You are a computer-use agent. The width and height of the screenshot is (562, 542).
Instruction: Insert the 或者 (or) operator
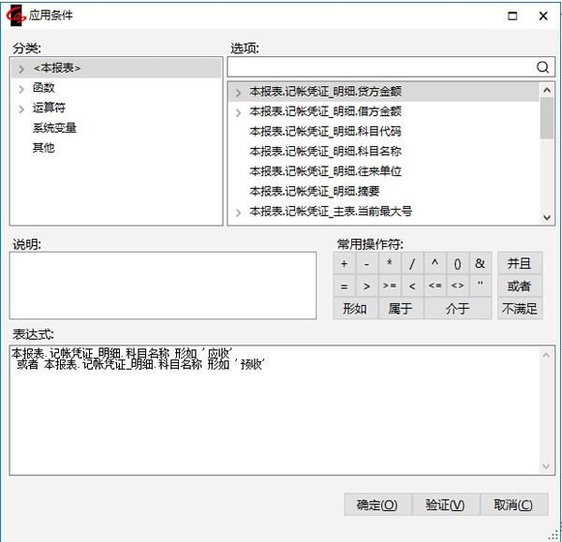pos(519,286)
